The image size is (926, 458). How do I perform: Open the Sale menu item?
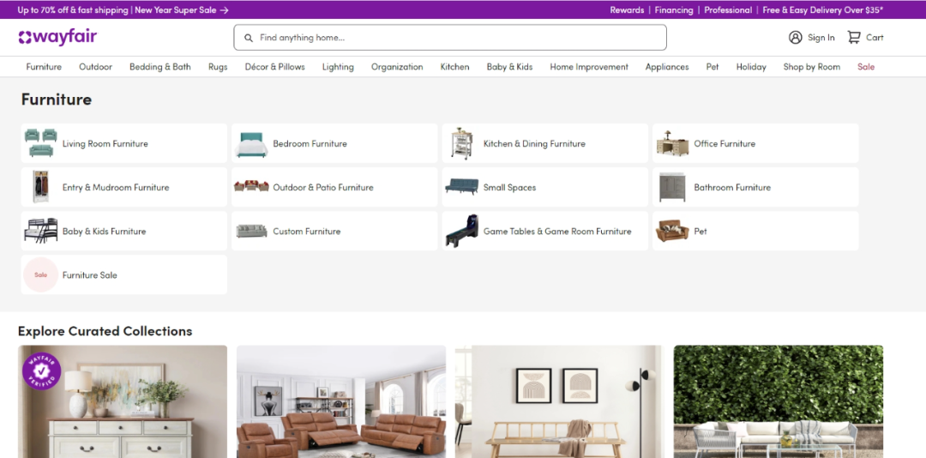click(866, 67)
